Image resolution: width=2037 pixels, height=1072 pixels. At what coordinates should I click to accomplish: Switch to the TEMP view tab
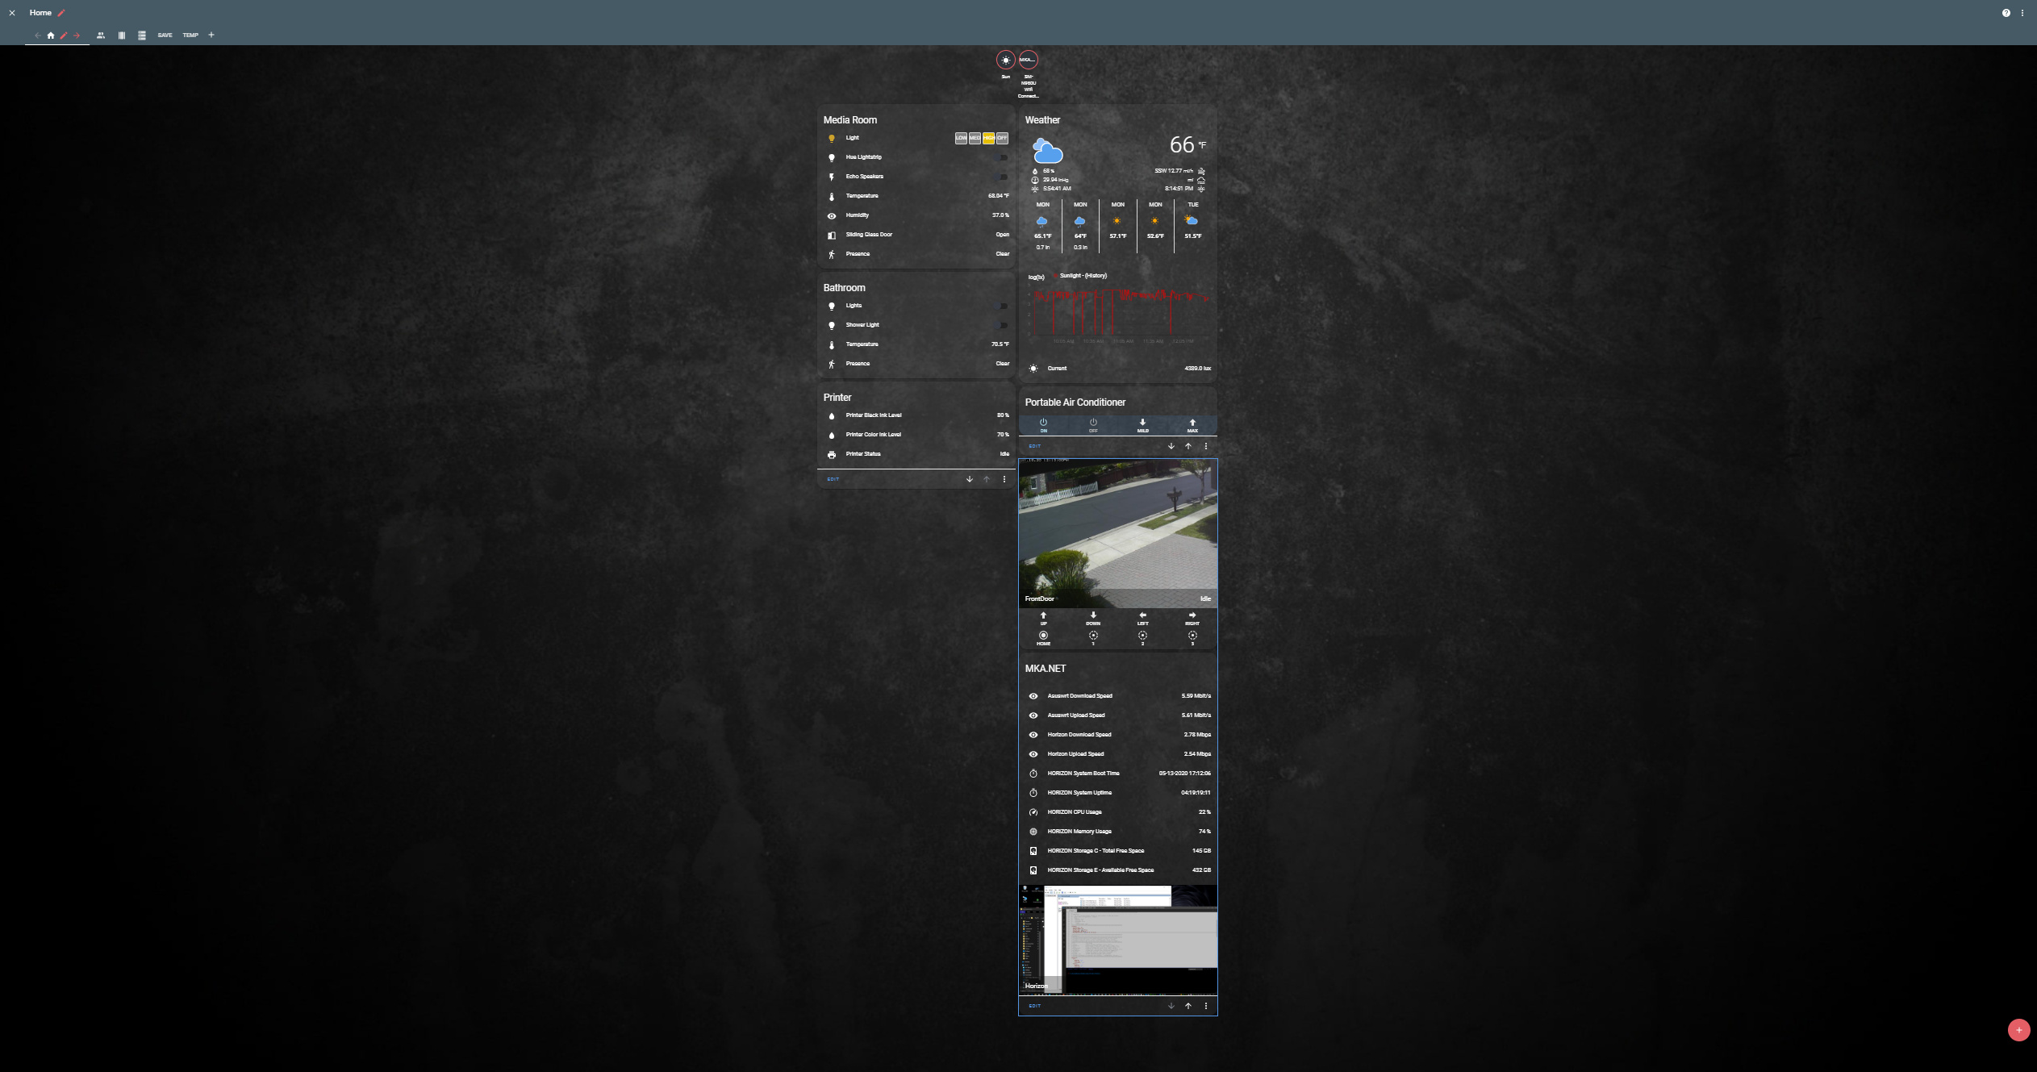tap(190, 35)
